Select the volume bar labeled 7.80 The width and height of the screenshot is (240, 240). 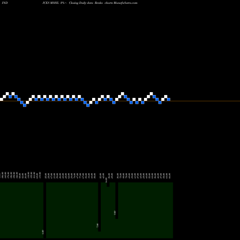click(x=99, y=207)
